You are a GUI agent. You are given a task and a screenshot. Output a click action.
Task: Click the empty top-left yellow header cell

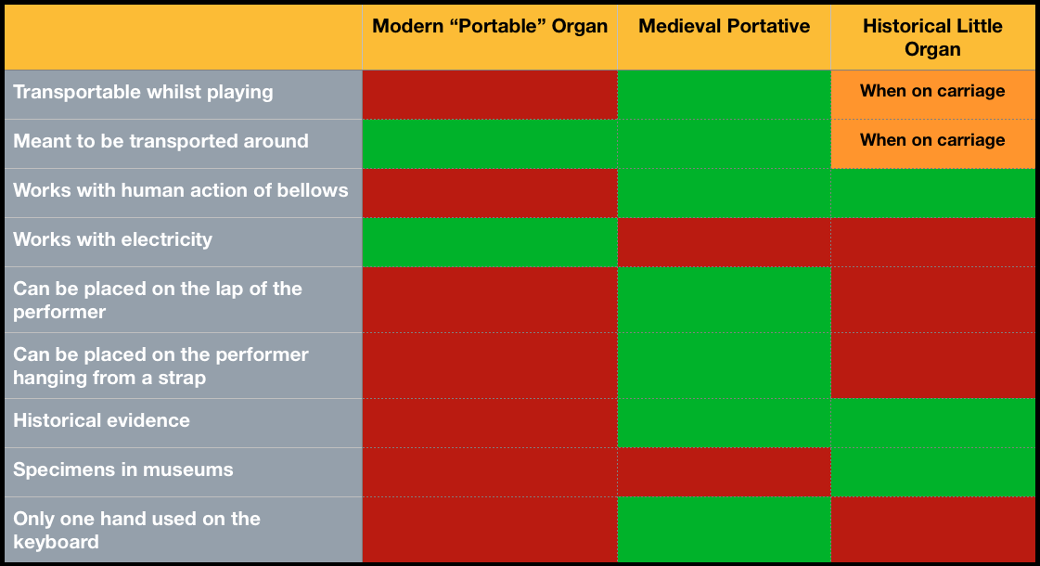pos(184,37)
